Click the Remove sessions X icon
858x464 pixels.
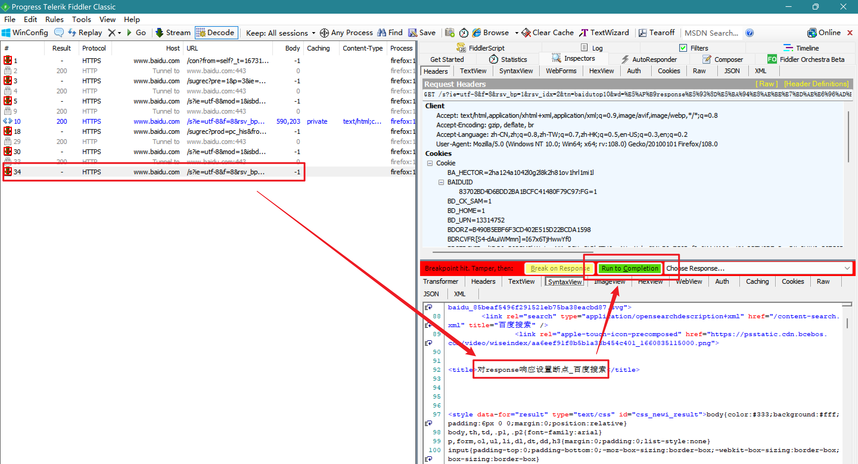(112, 33)
